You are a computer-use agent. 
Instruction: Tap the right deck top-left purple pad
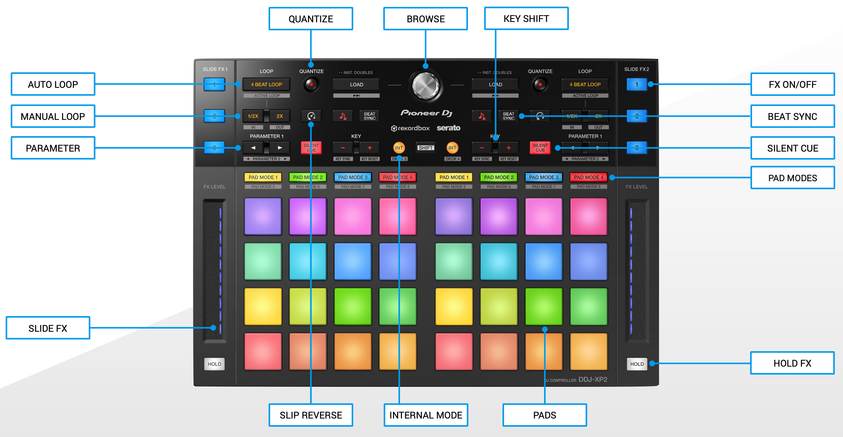coord(454,216)
